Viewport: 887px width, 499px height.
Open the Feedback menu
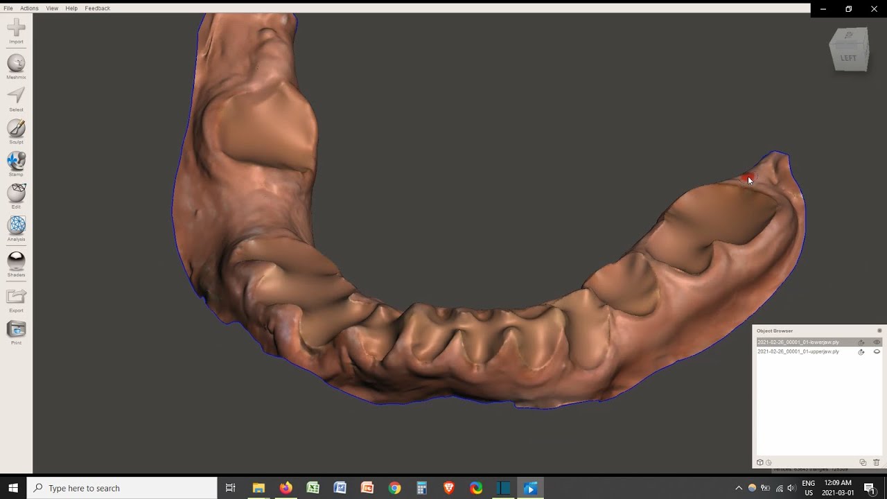(x=97, y=8)
